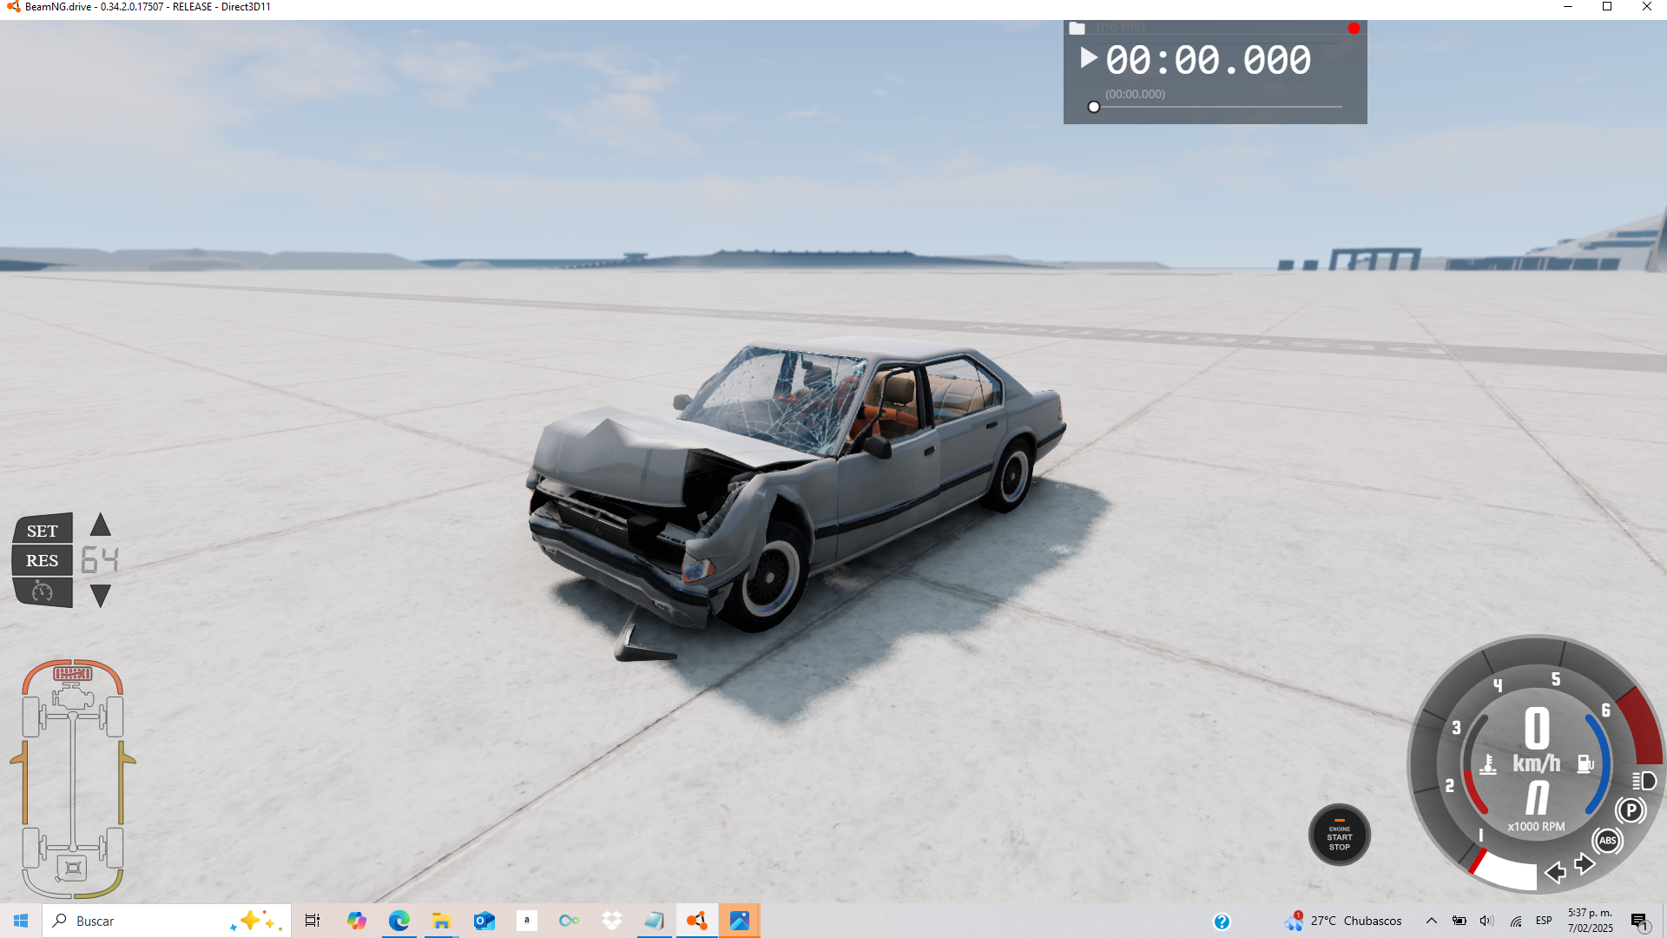Toggle the parking brake P indicator
The height and width of the screenshot is (938, 1667).
pos(1631,810)
